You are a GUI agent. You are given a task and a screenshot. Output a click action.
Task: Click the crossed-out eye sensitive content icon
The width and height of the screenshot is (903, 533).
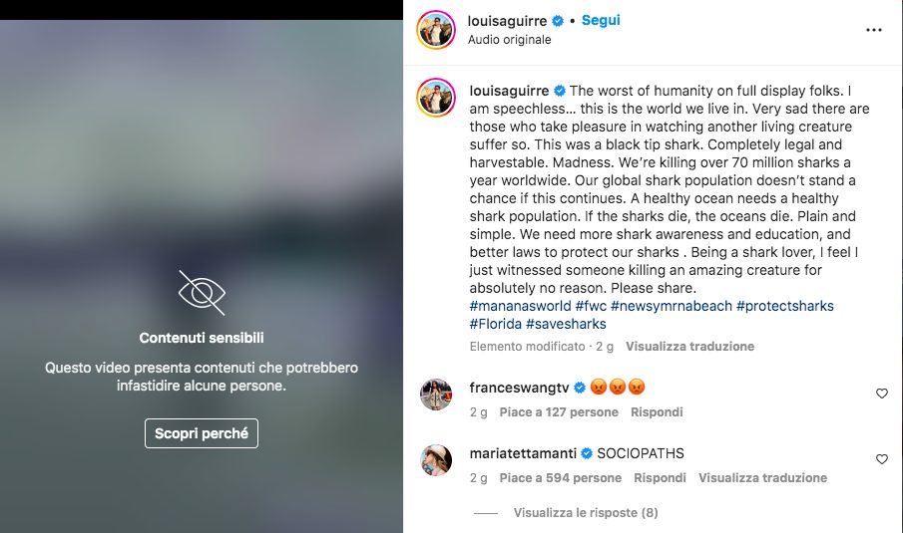pos(202,293)
